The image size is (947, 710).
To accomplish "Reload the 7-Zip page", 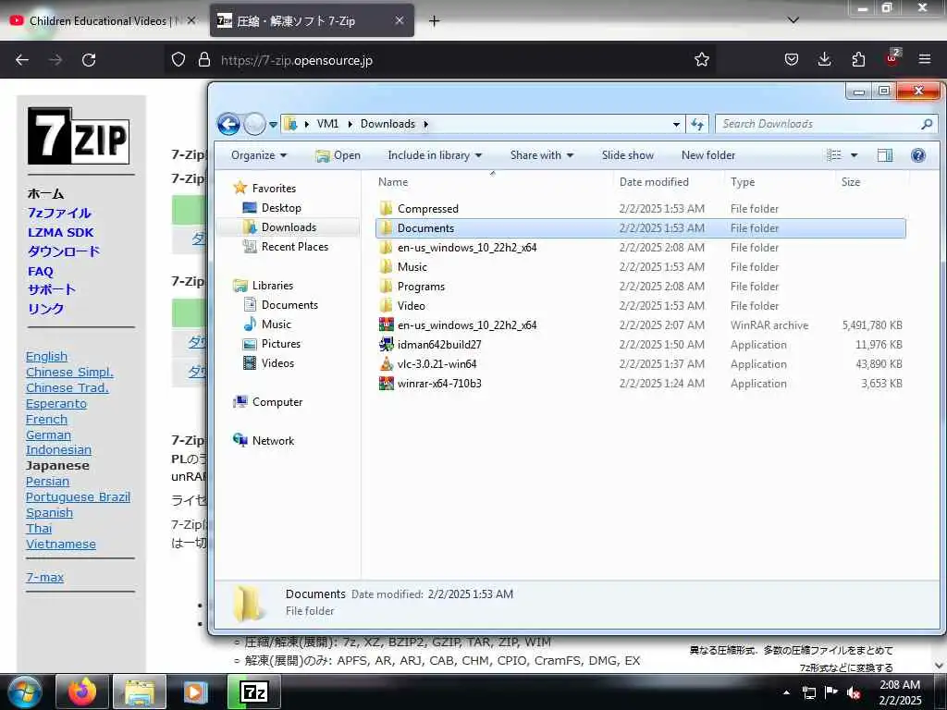I will (89, 60).
